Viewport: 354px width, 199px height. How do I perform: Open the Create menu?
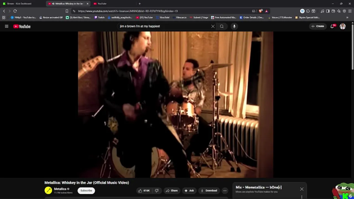tap(317, 26)
